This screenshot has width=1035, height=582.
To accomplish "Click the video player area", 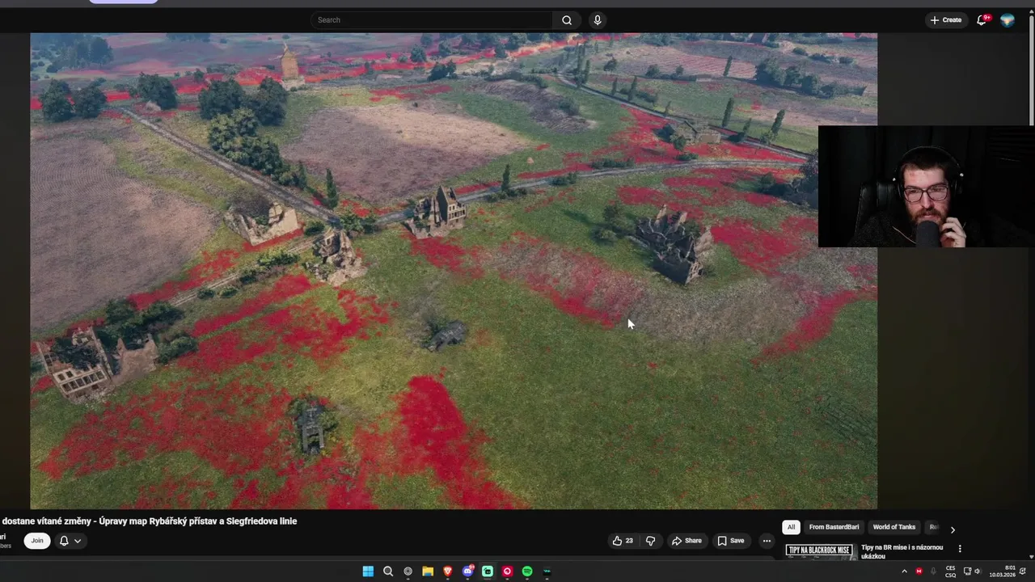I will pyautogui.click(x=453, y=271).
